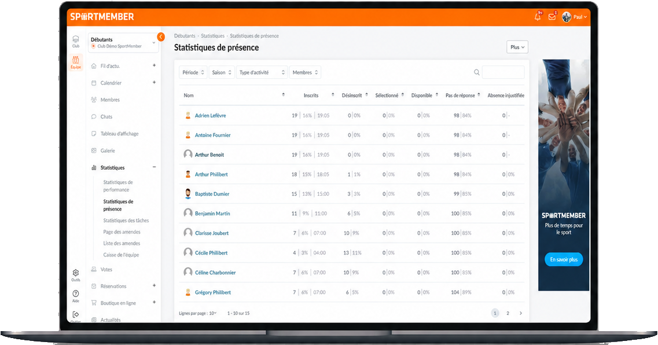Select the Club icon in the rail
Image resolution: width=658 pixels, height=345 pixels.
tap(76, 41)
